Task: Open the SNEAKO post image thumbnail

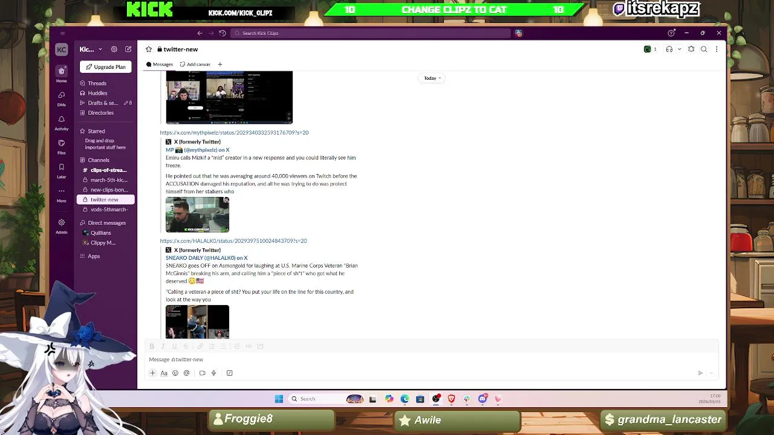Action: pyautogui.click(x=197, y=321)
